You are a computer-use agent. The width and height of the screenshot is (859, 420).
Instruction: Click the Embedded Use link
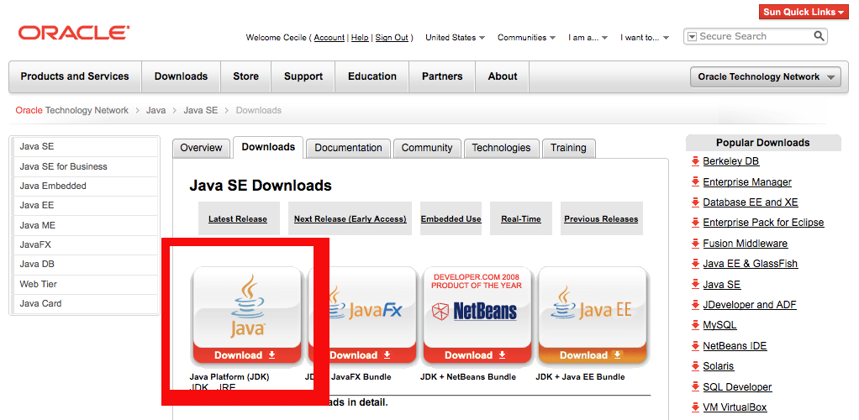[x=451, y=219]
